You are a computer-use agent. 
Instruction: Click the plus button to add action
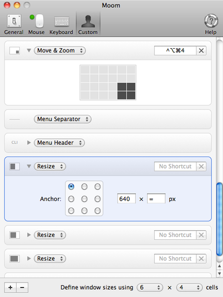tap(11, 288)
